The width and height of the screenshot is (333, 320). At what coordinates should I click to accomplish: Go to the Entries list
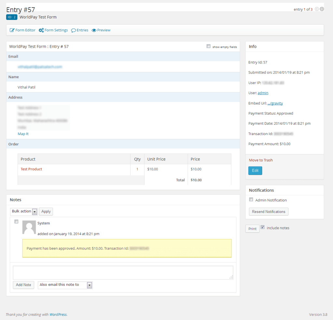82,30
